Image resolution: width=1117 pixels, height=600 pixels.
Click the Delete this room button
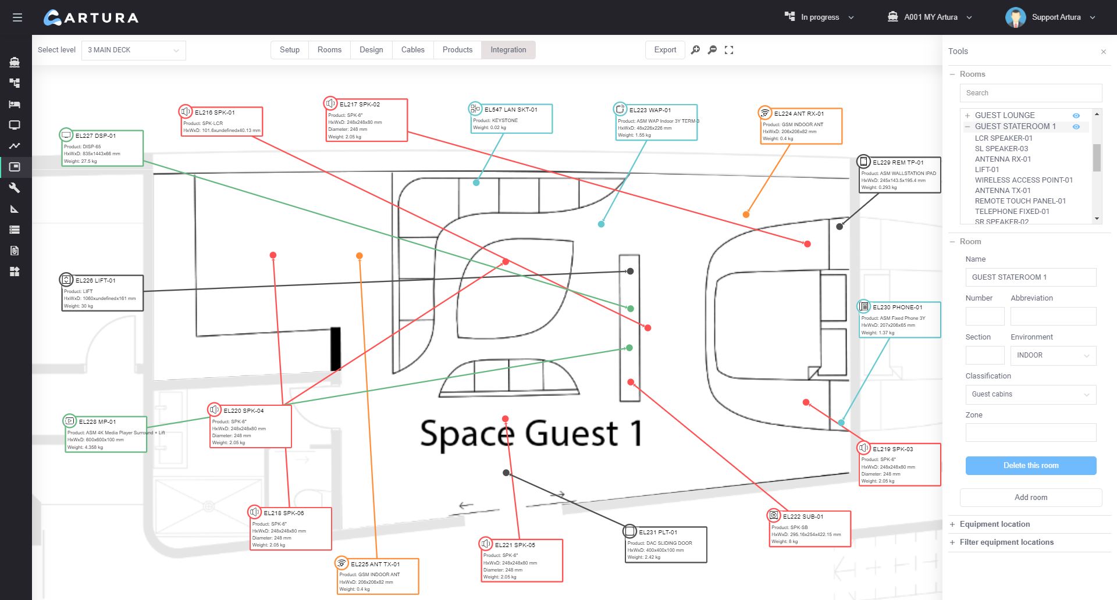[x=1030, y=465]
